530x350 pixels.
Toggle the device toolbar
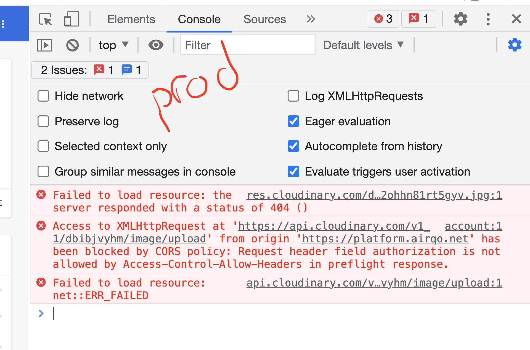pos(71,19)
